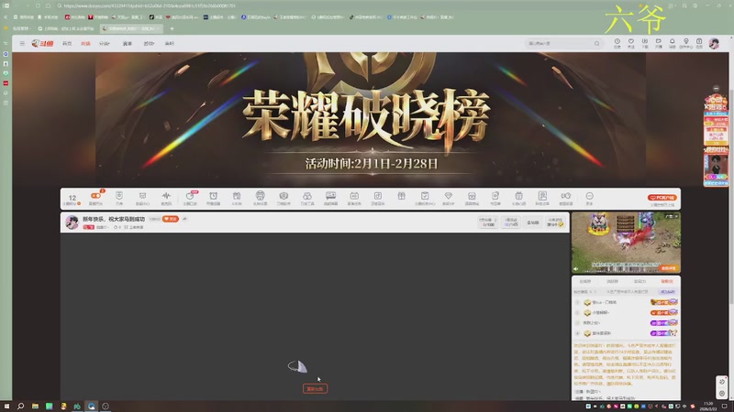734x412 pixels.
Task: Click the download icon in the header
Action: pos(645,43)
